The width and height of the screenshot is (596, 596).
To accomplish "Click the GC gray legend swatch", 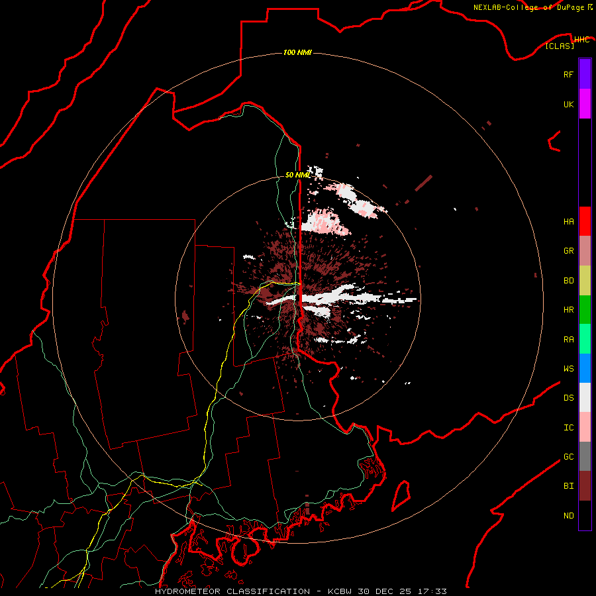I will click(585, 456).
